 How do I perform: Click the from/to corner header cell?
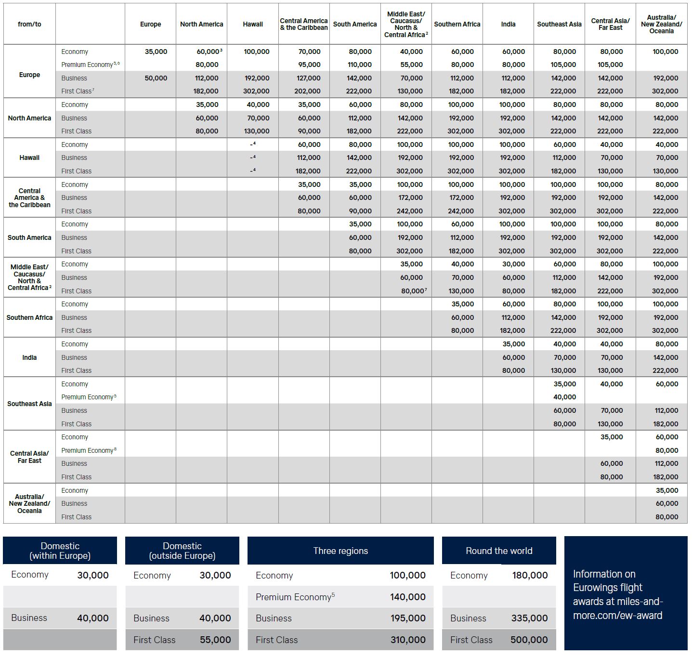pyautogui.click(x=29, y=24)
